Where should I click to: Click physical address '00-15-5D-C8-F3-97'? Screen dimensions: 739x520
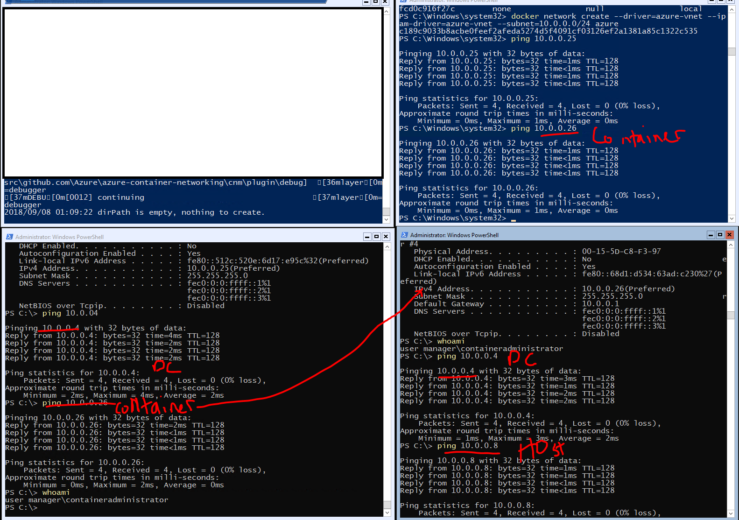(x=621, y=252)
